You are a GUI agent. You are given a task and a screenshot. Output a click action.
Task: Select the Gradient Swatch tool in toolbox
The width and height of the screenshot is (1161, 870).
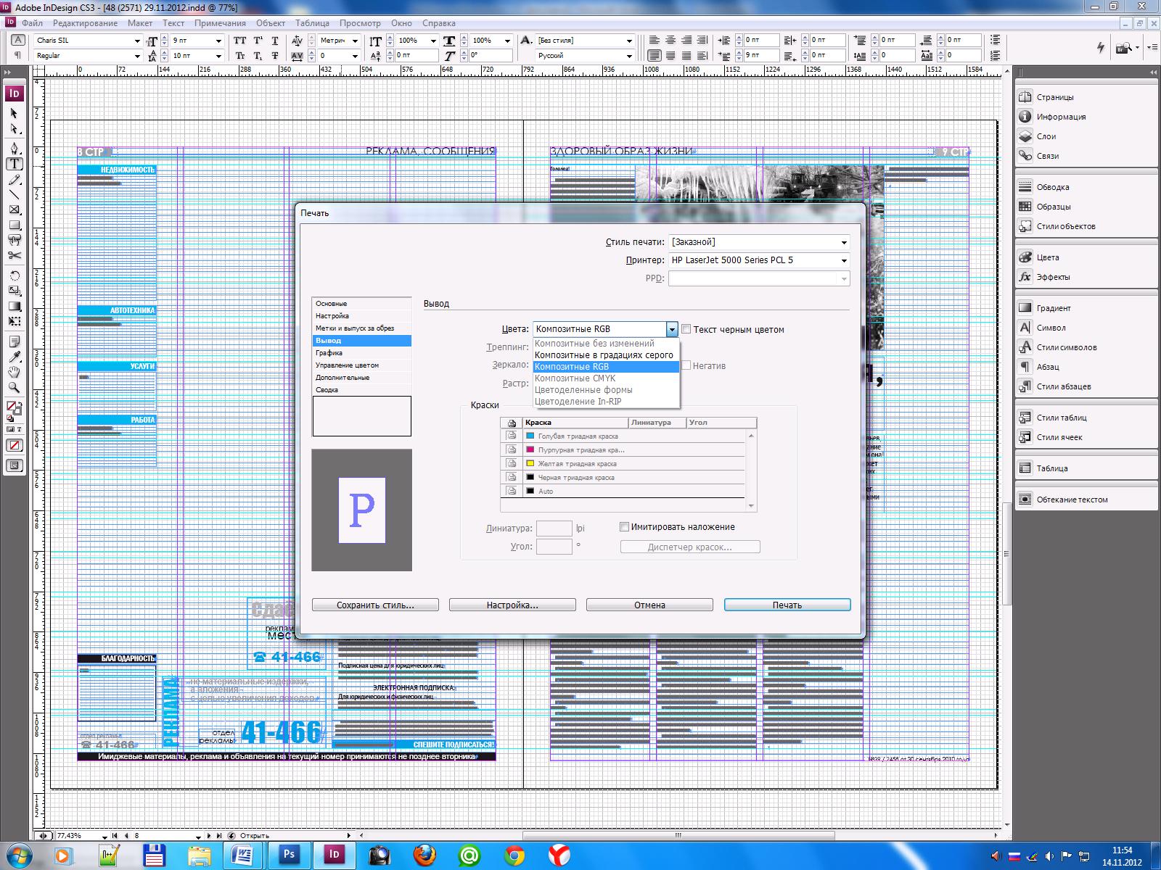[x=14, y=306]
